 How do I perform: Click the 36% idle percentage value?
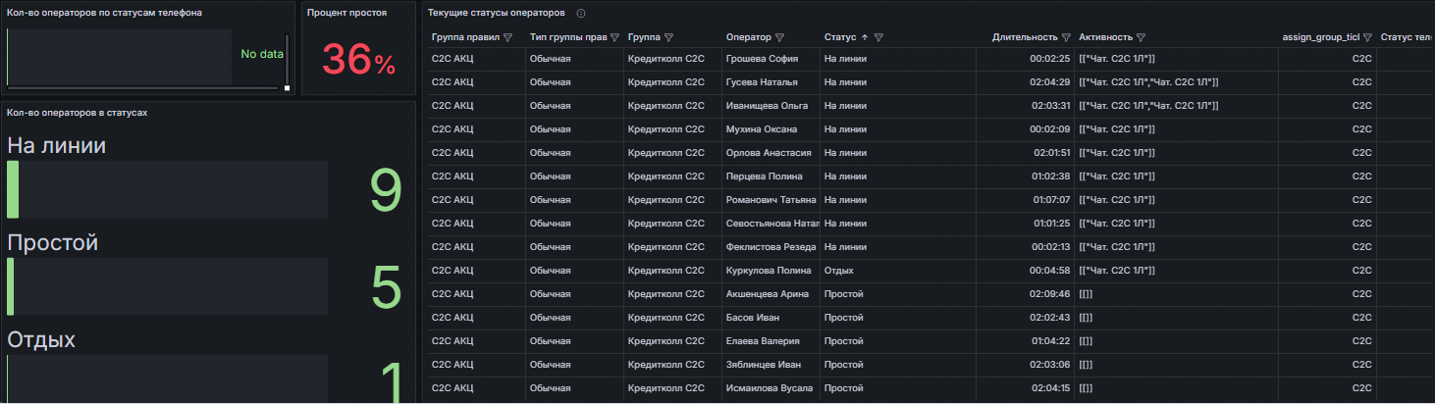358,62
